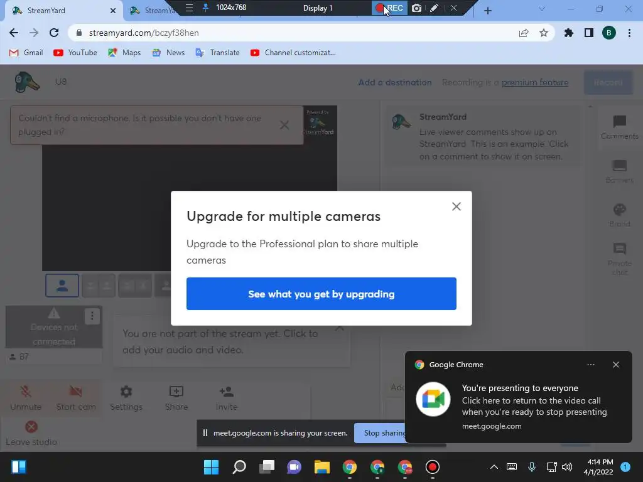The width and height of the screenshot is (643, 482).
Task: Open the notification's three-dot options
Action: 591,365
